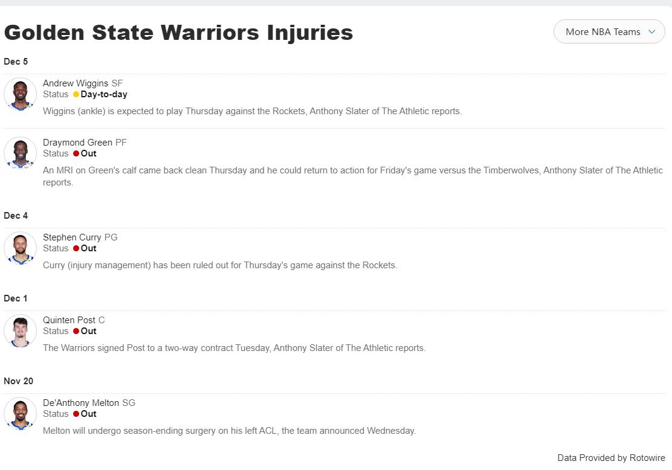Image resolution: width=672 pixels, height=470 pixels.
Task: Open Andrew Wiggins player link
Action: 76,83
